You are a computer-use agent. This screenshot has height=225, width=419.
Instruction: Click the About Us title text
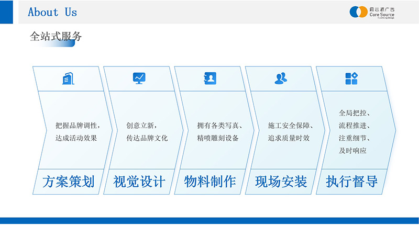coord(52,12)
